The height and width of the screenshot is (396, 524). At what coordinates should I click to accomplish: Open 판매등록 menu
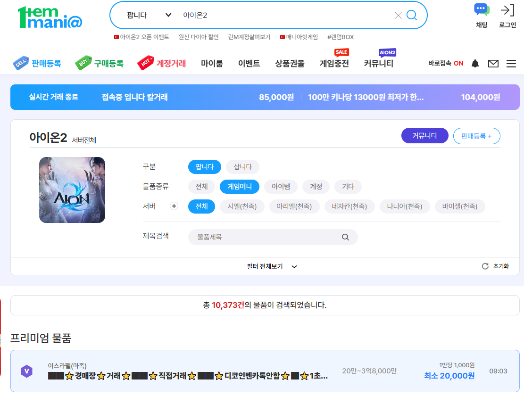pyautogui.click(x=46, y=63)
